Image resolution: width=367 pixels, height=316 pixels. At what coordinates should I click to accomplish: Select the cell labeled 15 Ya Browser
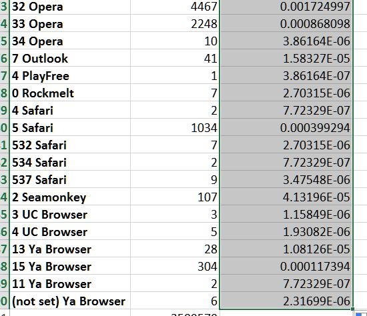coord(70,265)
